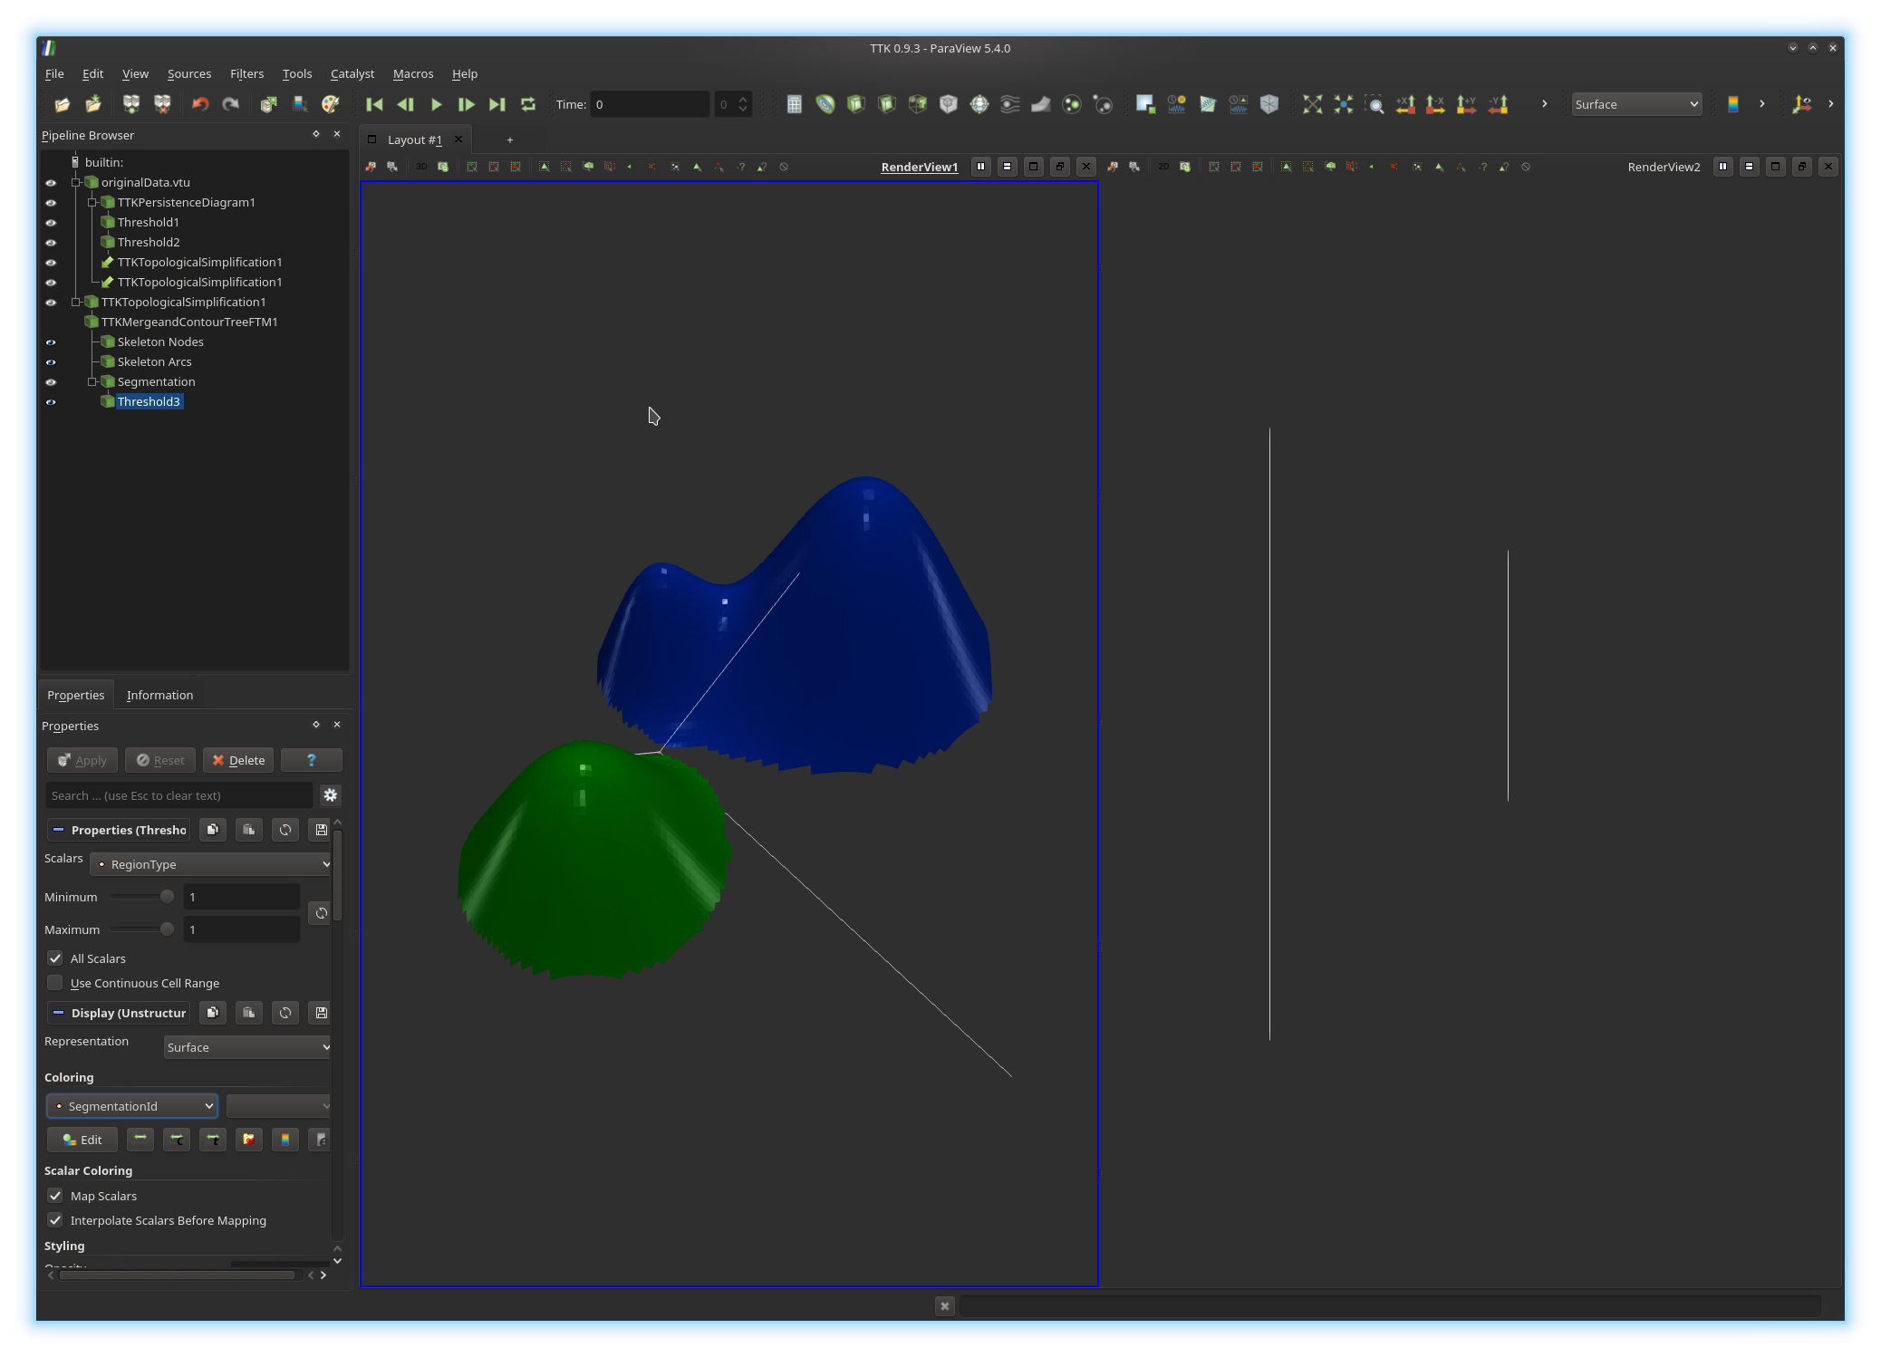Screen dimensions: 1881x1357
Task: Uncheck the All Scalars checkbox
Action: 55,958
